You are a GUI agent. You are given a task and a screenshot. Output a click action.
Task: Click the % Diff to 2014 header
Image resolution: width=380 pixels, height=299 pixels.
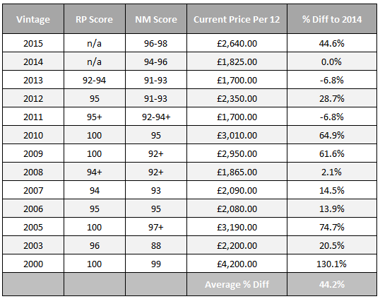pos(332,19)
